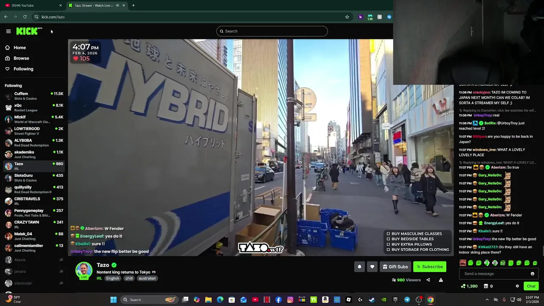Open the channel shop icon showing 0
The width and height of the screenshot is (544, 306).
point(488,286)
